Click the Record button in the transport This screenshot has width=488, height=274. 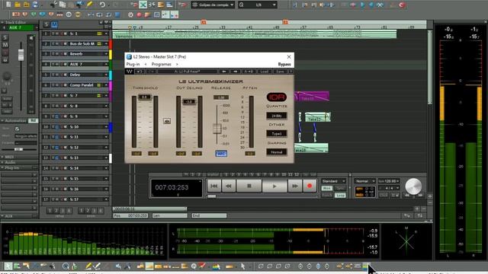pos(310,186)
